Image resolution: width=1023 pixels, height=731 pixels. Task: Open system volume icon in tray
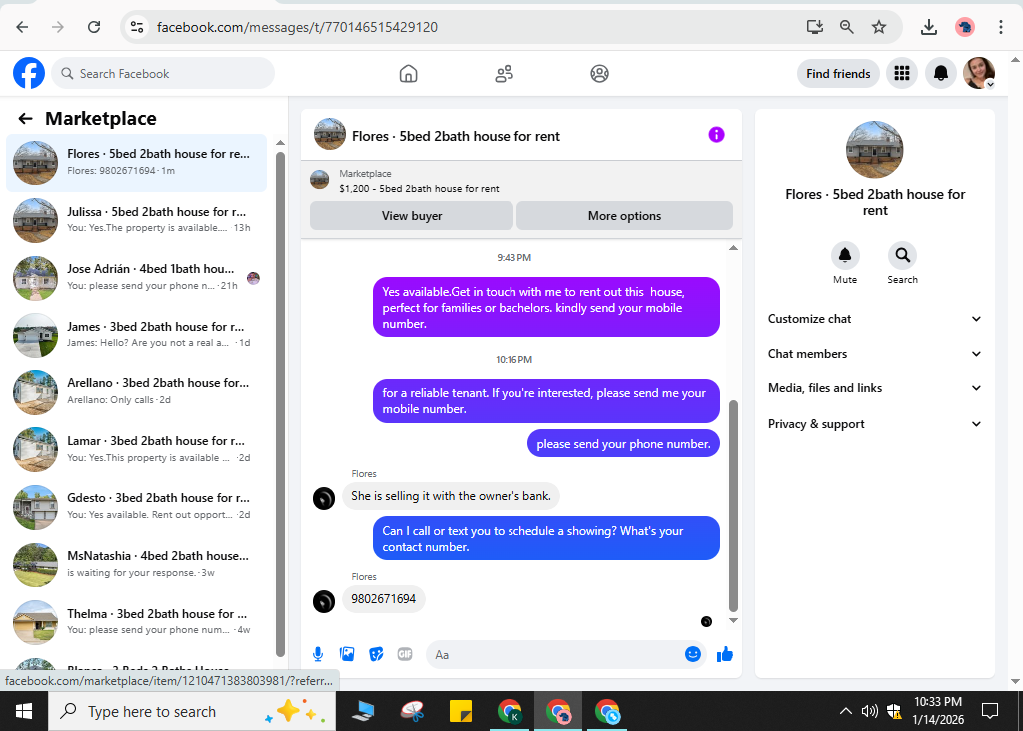869,711
